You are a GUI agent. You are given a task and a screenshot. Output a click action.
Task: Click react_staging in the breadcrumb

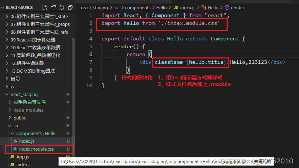pyautogui.click(x=94, y=7)
